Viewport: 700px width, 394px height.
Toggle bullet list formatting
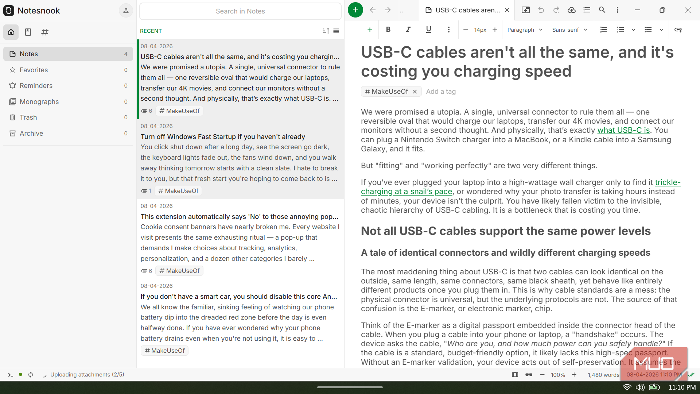click(x=648, y=30)
